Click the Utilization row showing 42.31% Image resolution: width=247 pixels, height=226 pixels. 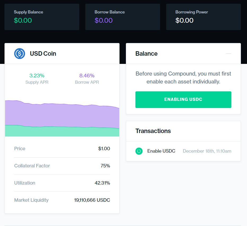coord(62,183)
